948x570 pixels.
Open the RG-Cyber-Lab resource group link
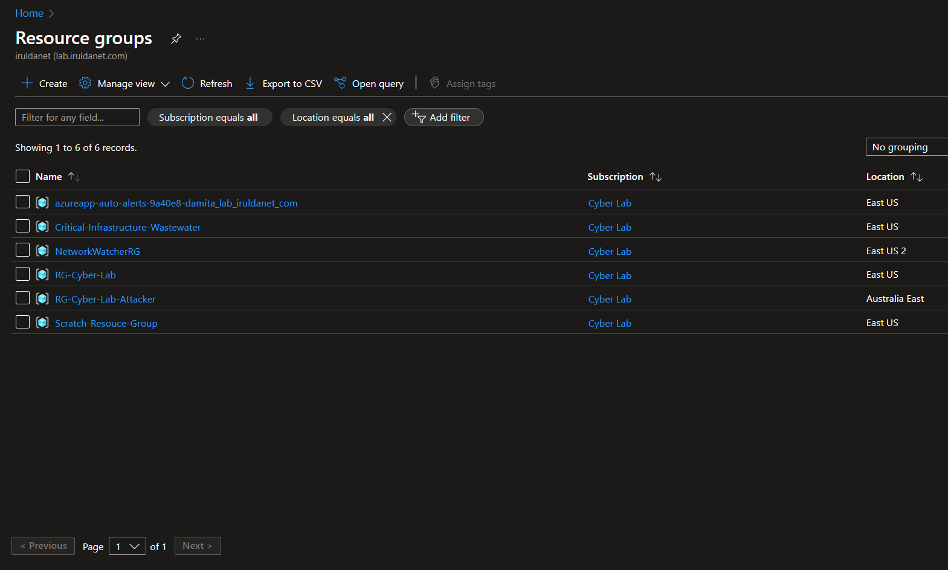(85, 275)
